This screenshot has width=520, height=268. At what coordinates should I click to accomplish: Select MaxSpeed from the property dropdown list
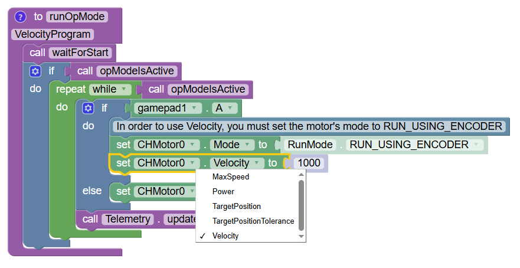point(230,177)
